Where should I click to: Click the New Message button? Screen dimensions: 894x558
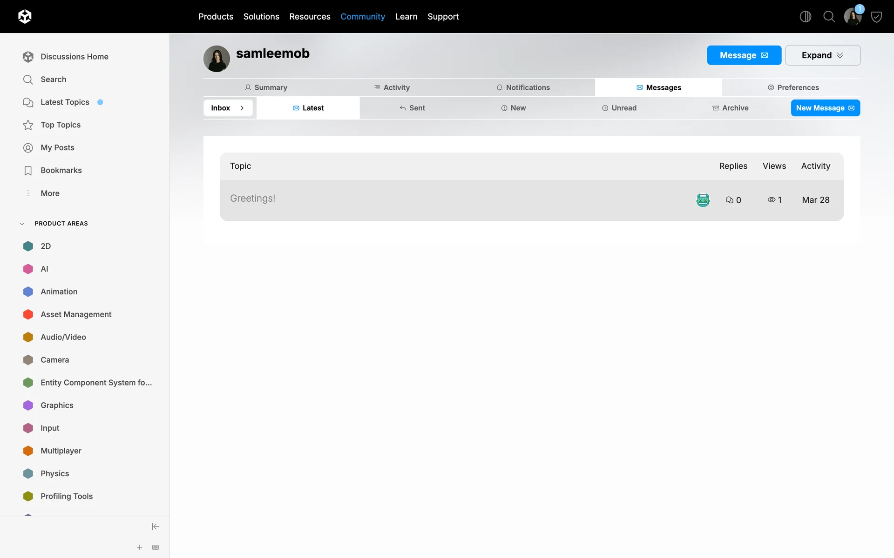click(825, 108)
